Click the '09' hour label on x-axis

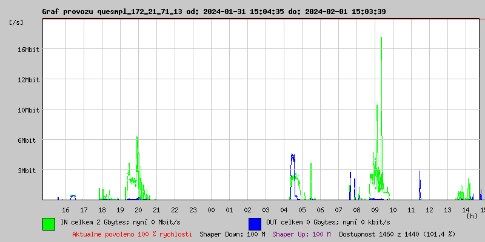375,210
